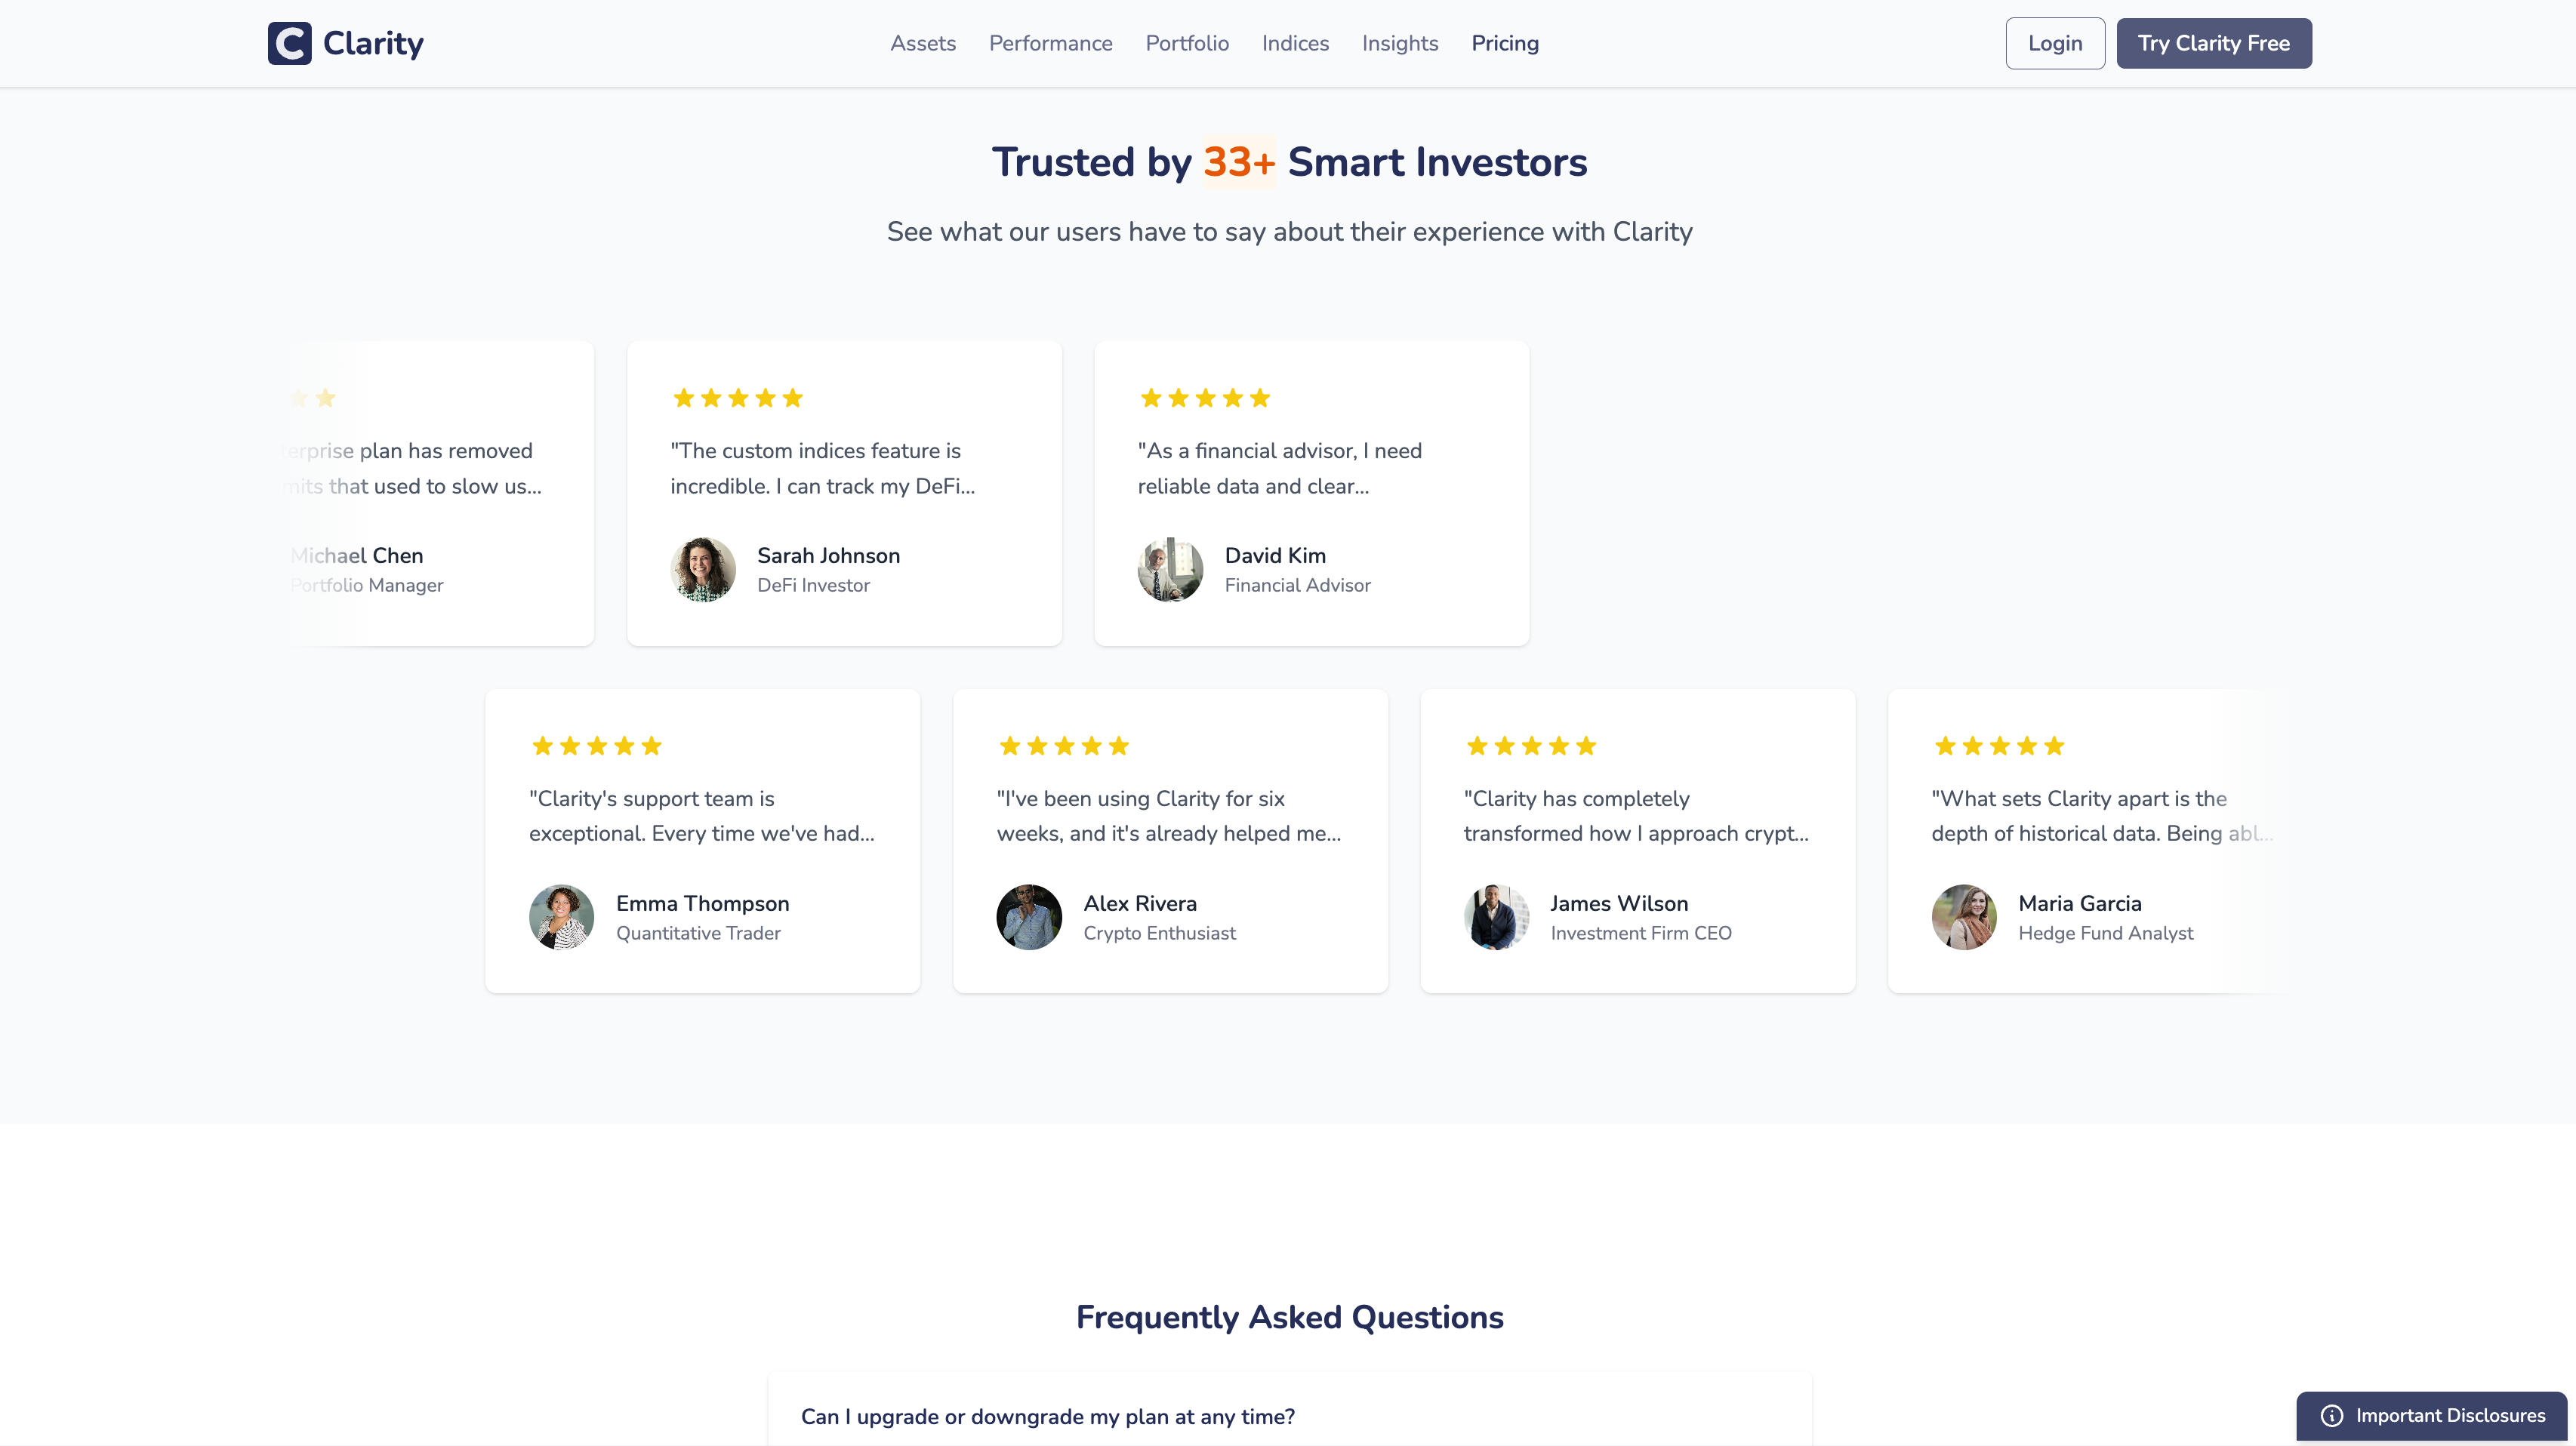Go to the Performance page

(x=1050, y=43)
